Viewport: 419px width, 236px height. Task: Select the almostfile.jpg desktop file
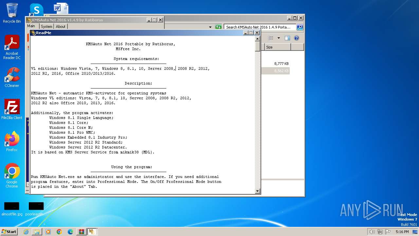[12, 209]
